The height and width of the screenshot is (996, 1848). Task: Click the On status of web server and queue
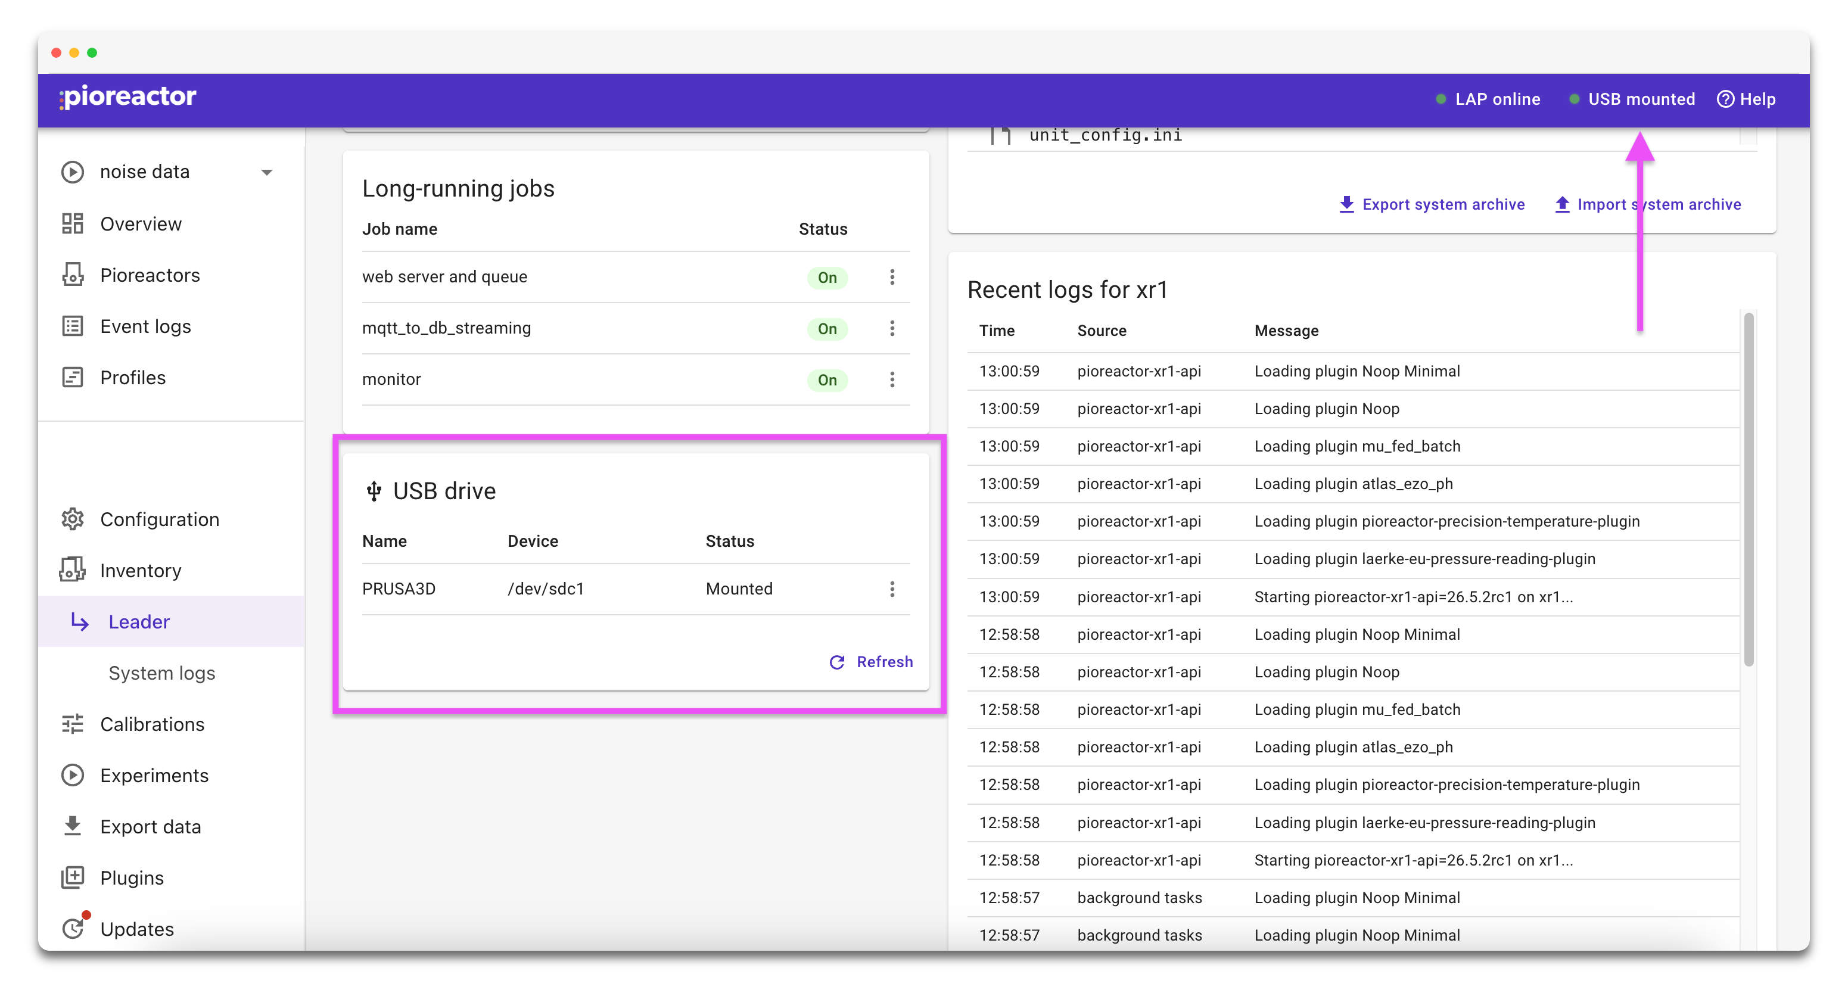pyautogui.click(x=827, y=278)
